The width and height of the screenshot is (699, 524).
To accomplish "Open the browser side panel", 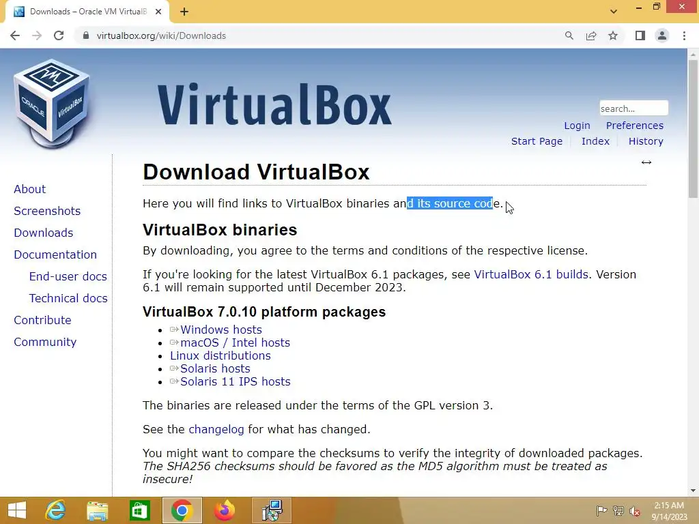I will (640, 35).
